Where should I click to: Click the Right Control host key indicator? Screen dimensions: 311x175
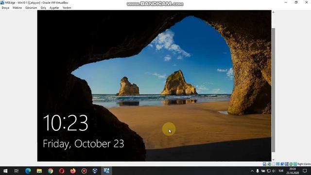304,164
